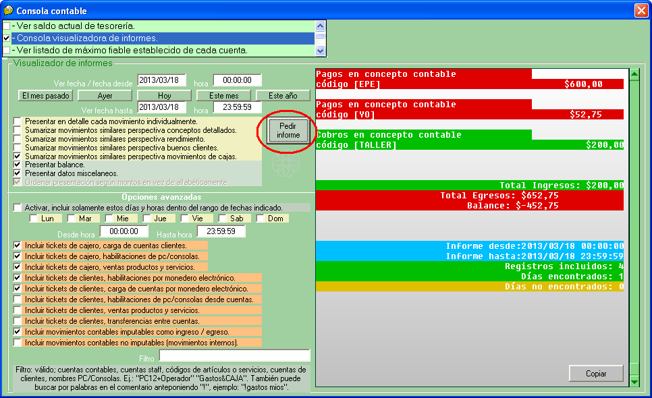Uncheck 'Incluir tickets de cajero, carga de cuentas clientes'
The image size is (652, 398).
click(17, 246)
